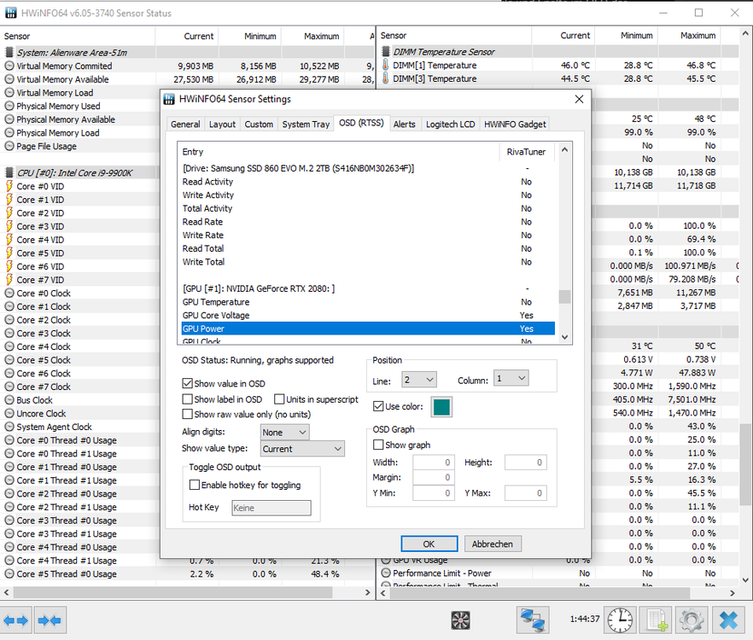753x640 pixels.
Task: Enable Show label in OSD
Action: click(188, 399)
